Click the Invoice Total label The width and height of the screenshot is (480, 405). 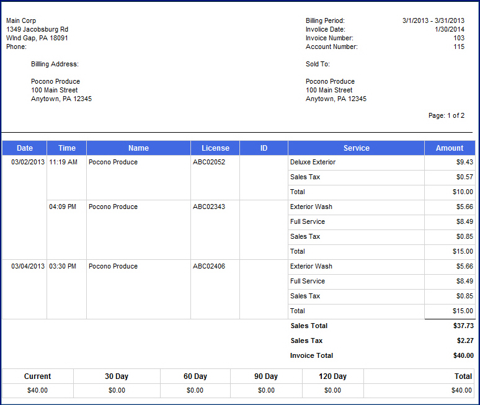(x=311, y=355)
